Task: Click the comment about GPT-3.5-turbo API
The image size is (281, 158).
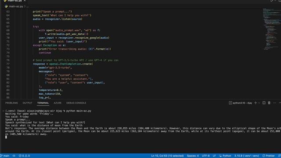Action: tap(76, 60)
